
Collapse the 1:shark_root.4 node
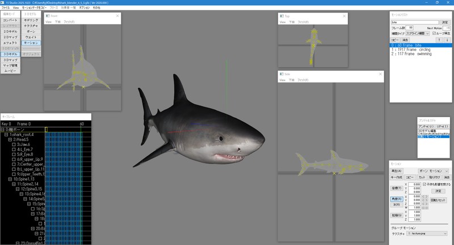(6, 135)
